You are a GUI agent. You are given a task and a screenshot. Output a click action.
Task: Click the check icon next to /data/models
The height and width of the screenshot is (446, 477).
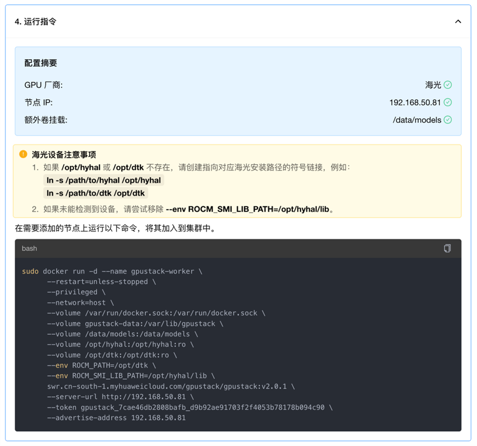click(447, 120)
